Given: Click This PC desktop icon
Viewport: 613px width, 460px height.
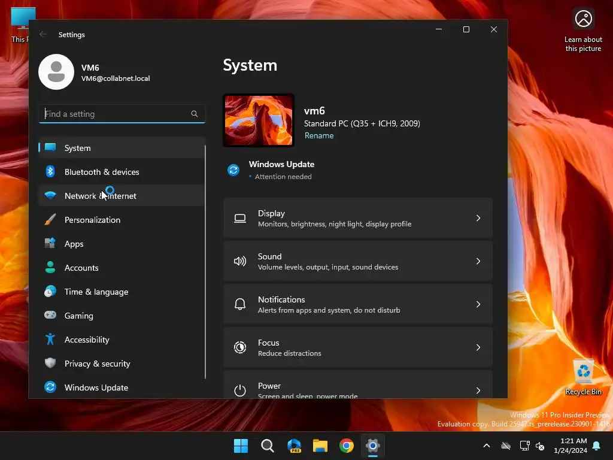Looking at the screenshot, I should pyautogui.click(x=20, y=24).
